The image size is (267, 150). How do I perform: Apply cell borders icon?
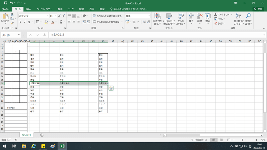pos(37,22)
